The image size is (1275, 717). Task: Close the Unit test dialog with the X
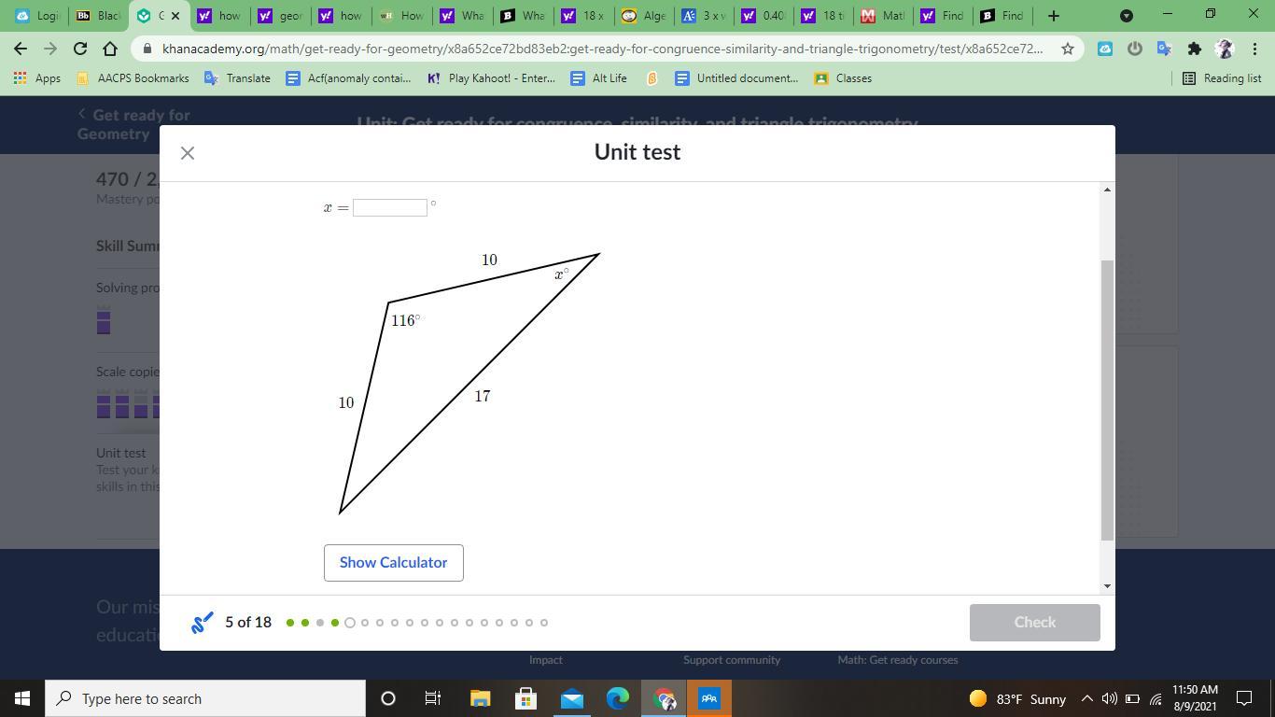(x=188, y=153)
